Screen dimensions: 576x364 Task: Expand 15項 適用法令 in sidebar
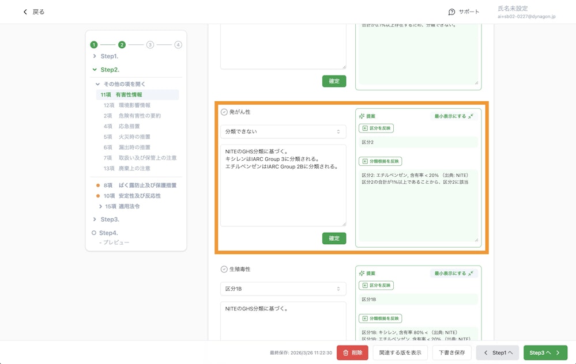click(122, 206)
